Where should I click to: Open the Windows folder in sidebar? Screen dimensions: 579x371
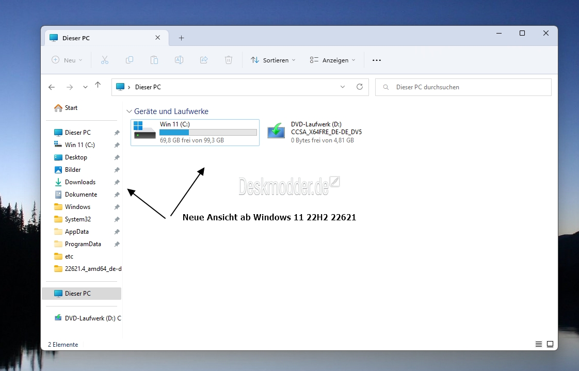pos(72,207)
